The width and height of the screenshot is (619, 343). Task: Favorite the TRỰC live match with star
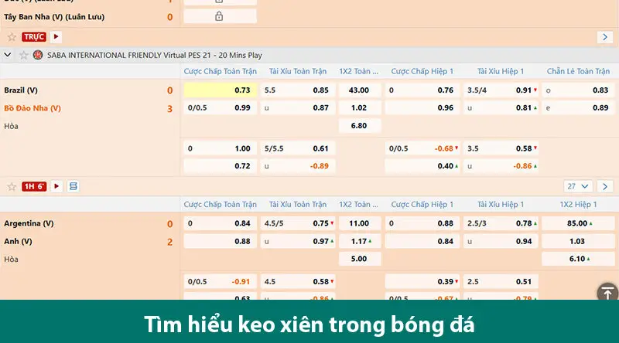tap(12, 37)
